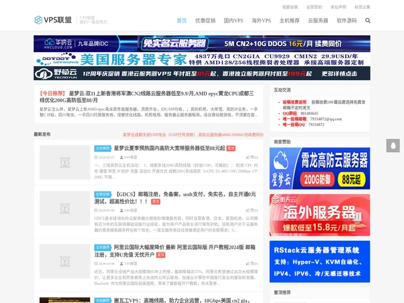The height and width of the screenshot is (303, 404).
Task: Open 今日推荐 星梦云-双11 headline
Action: tap(147, 97)
